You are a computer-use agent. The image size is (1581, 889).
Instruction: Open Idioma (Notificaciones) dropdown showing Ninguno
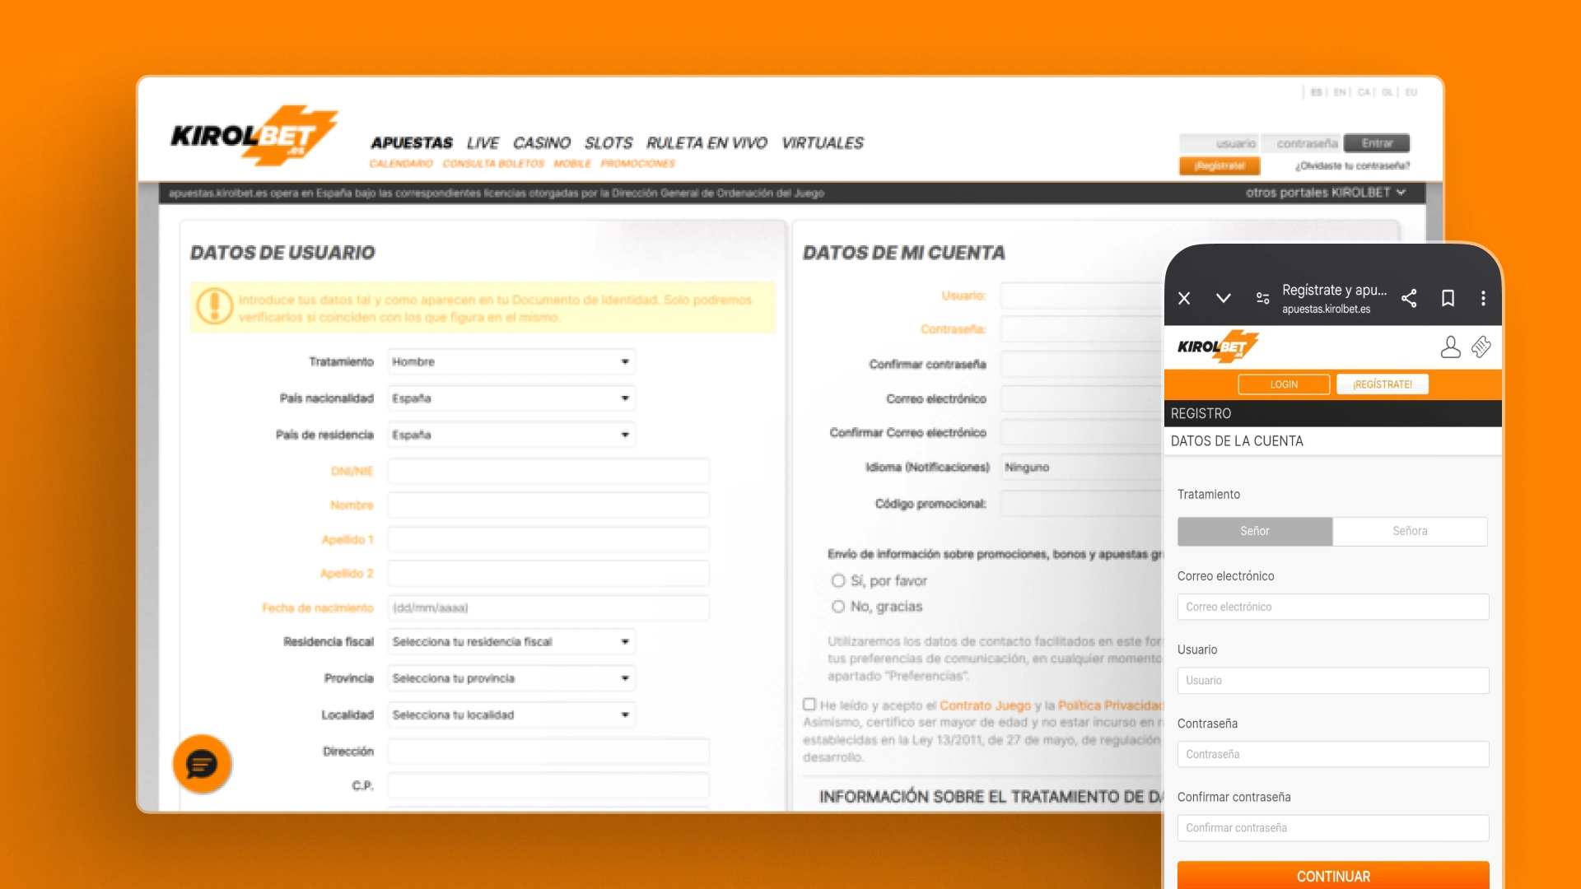pos(1083,467)
